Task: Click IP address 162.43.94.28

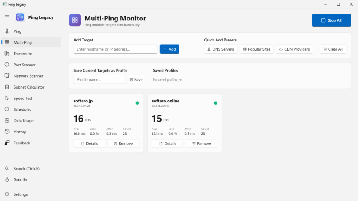Action: click(82, 106)
